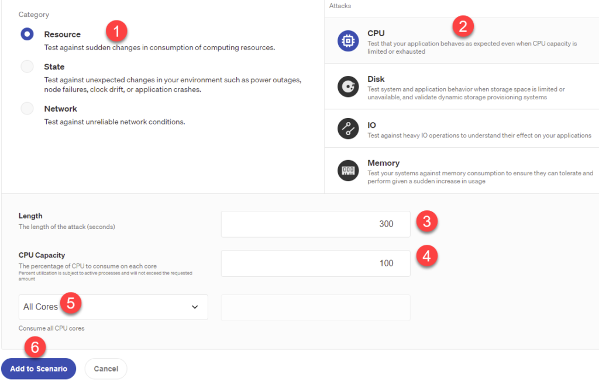Choose the IO attack row title
599x382 pixels.
[371, 125]
